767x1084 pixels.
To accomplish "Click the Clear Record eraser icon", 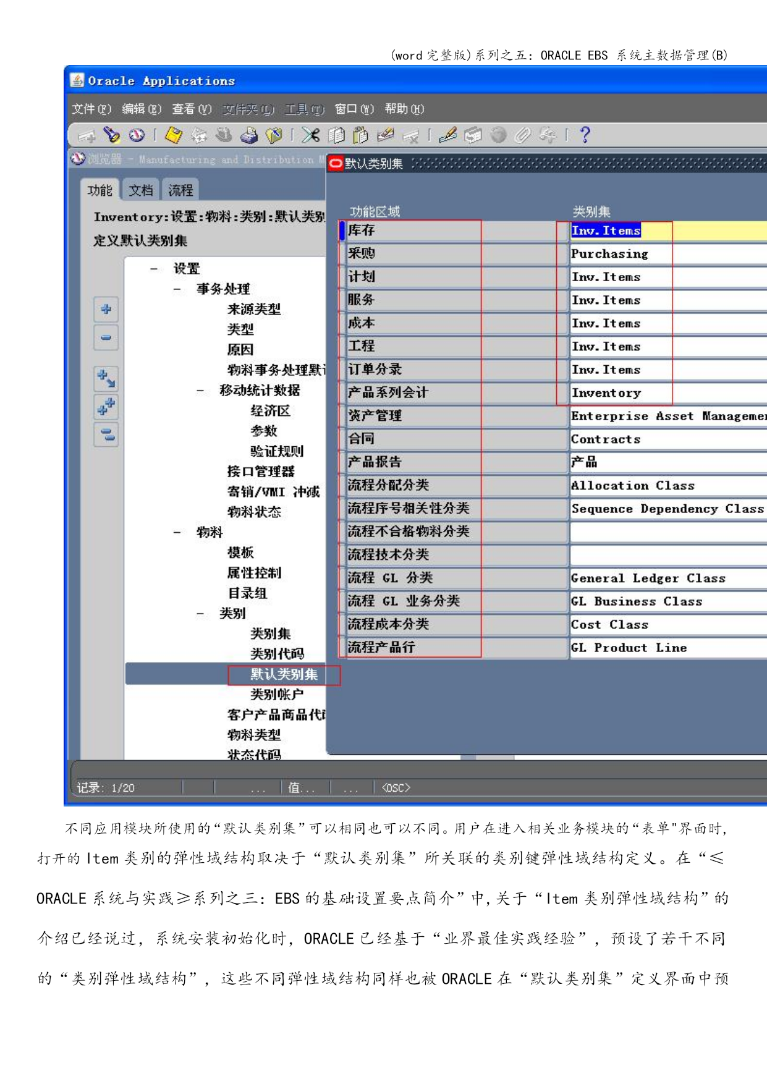I will click(386, 135).
